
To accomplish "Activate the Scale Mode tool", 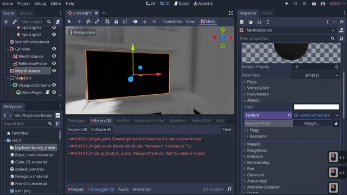I will pyautogui.click(x=97, y=22).
